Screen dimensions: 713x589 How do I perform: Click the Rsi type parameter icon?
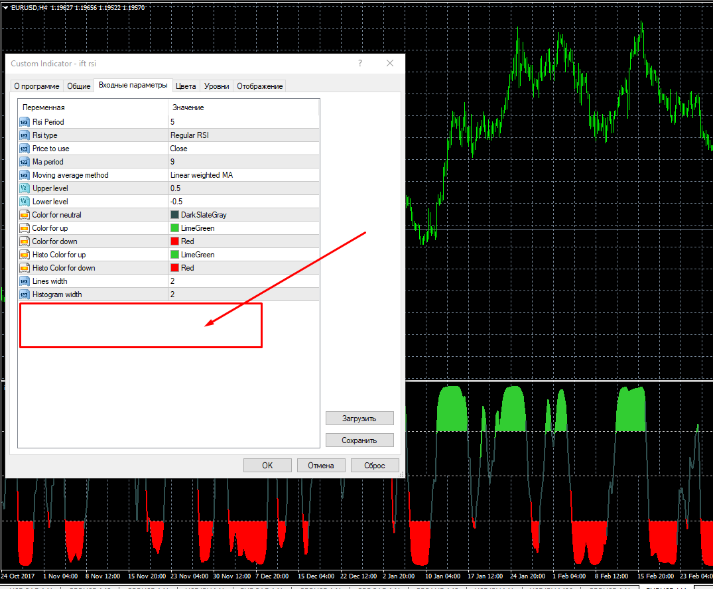pos(25,135)
